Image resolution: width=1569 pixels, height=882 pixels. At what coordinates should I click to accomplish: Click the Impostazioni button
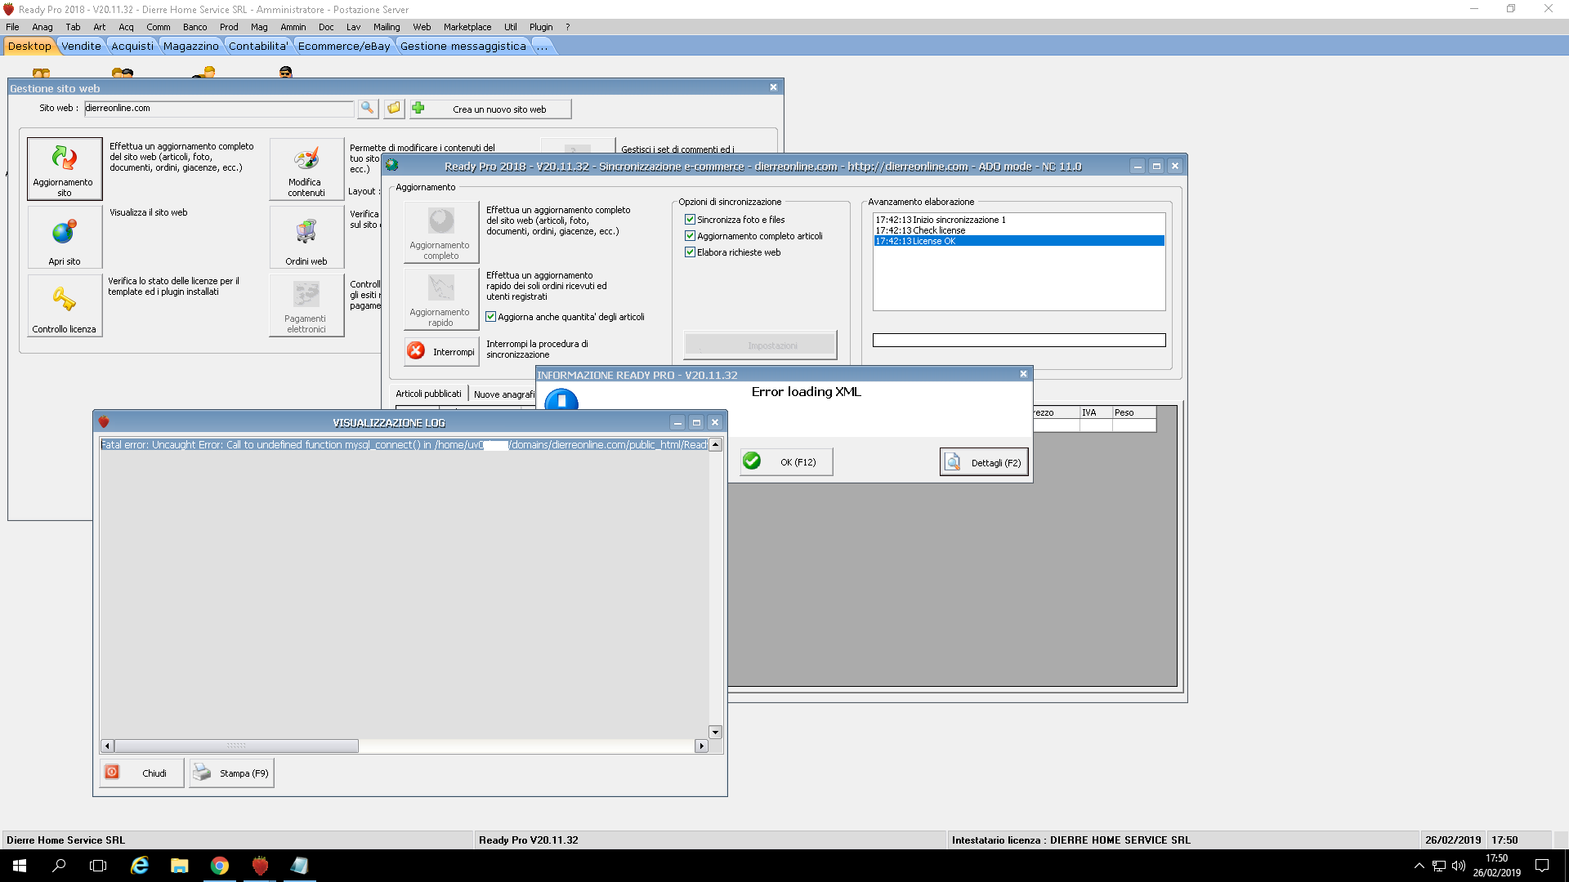click(x=760, y=345)
